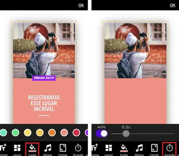Open Duração stopwatch in left screen

tap(78, 150)
